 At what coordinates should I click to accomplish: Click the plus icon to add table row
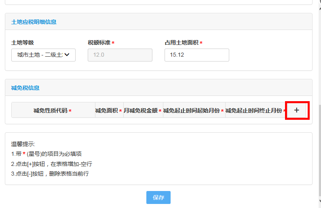point(296,110)
